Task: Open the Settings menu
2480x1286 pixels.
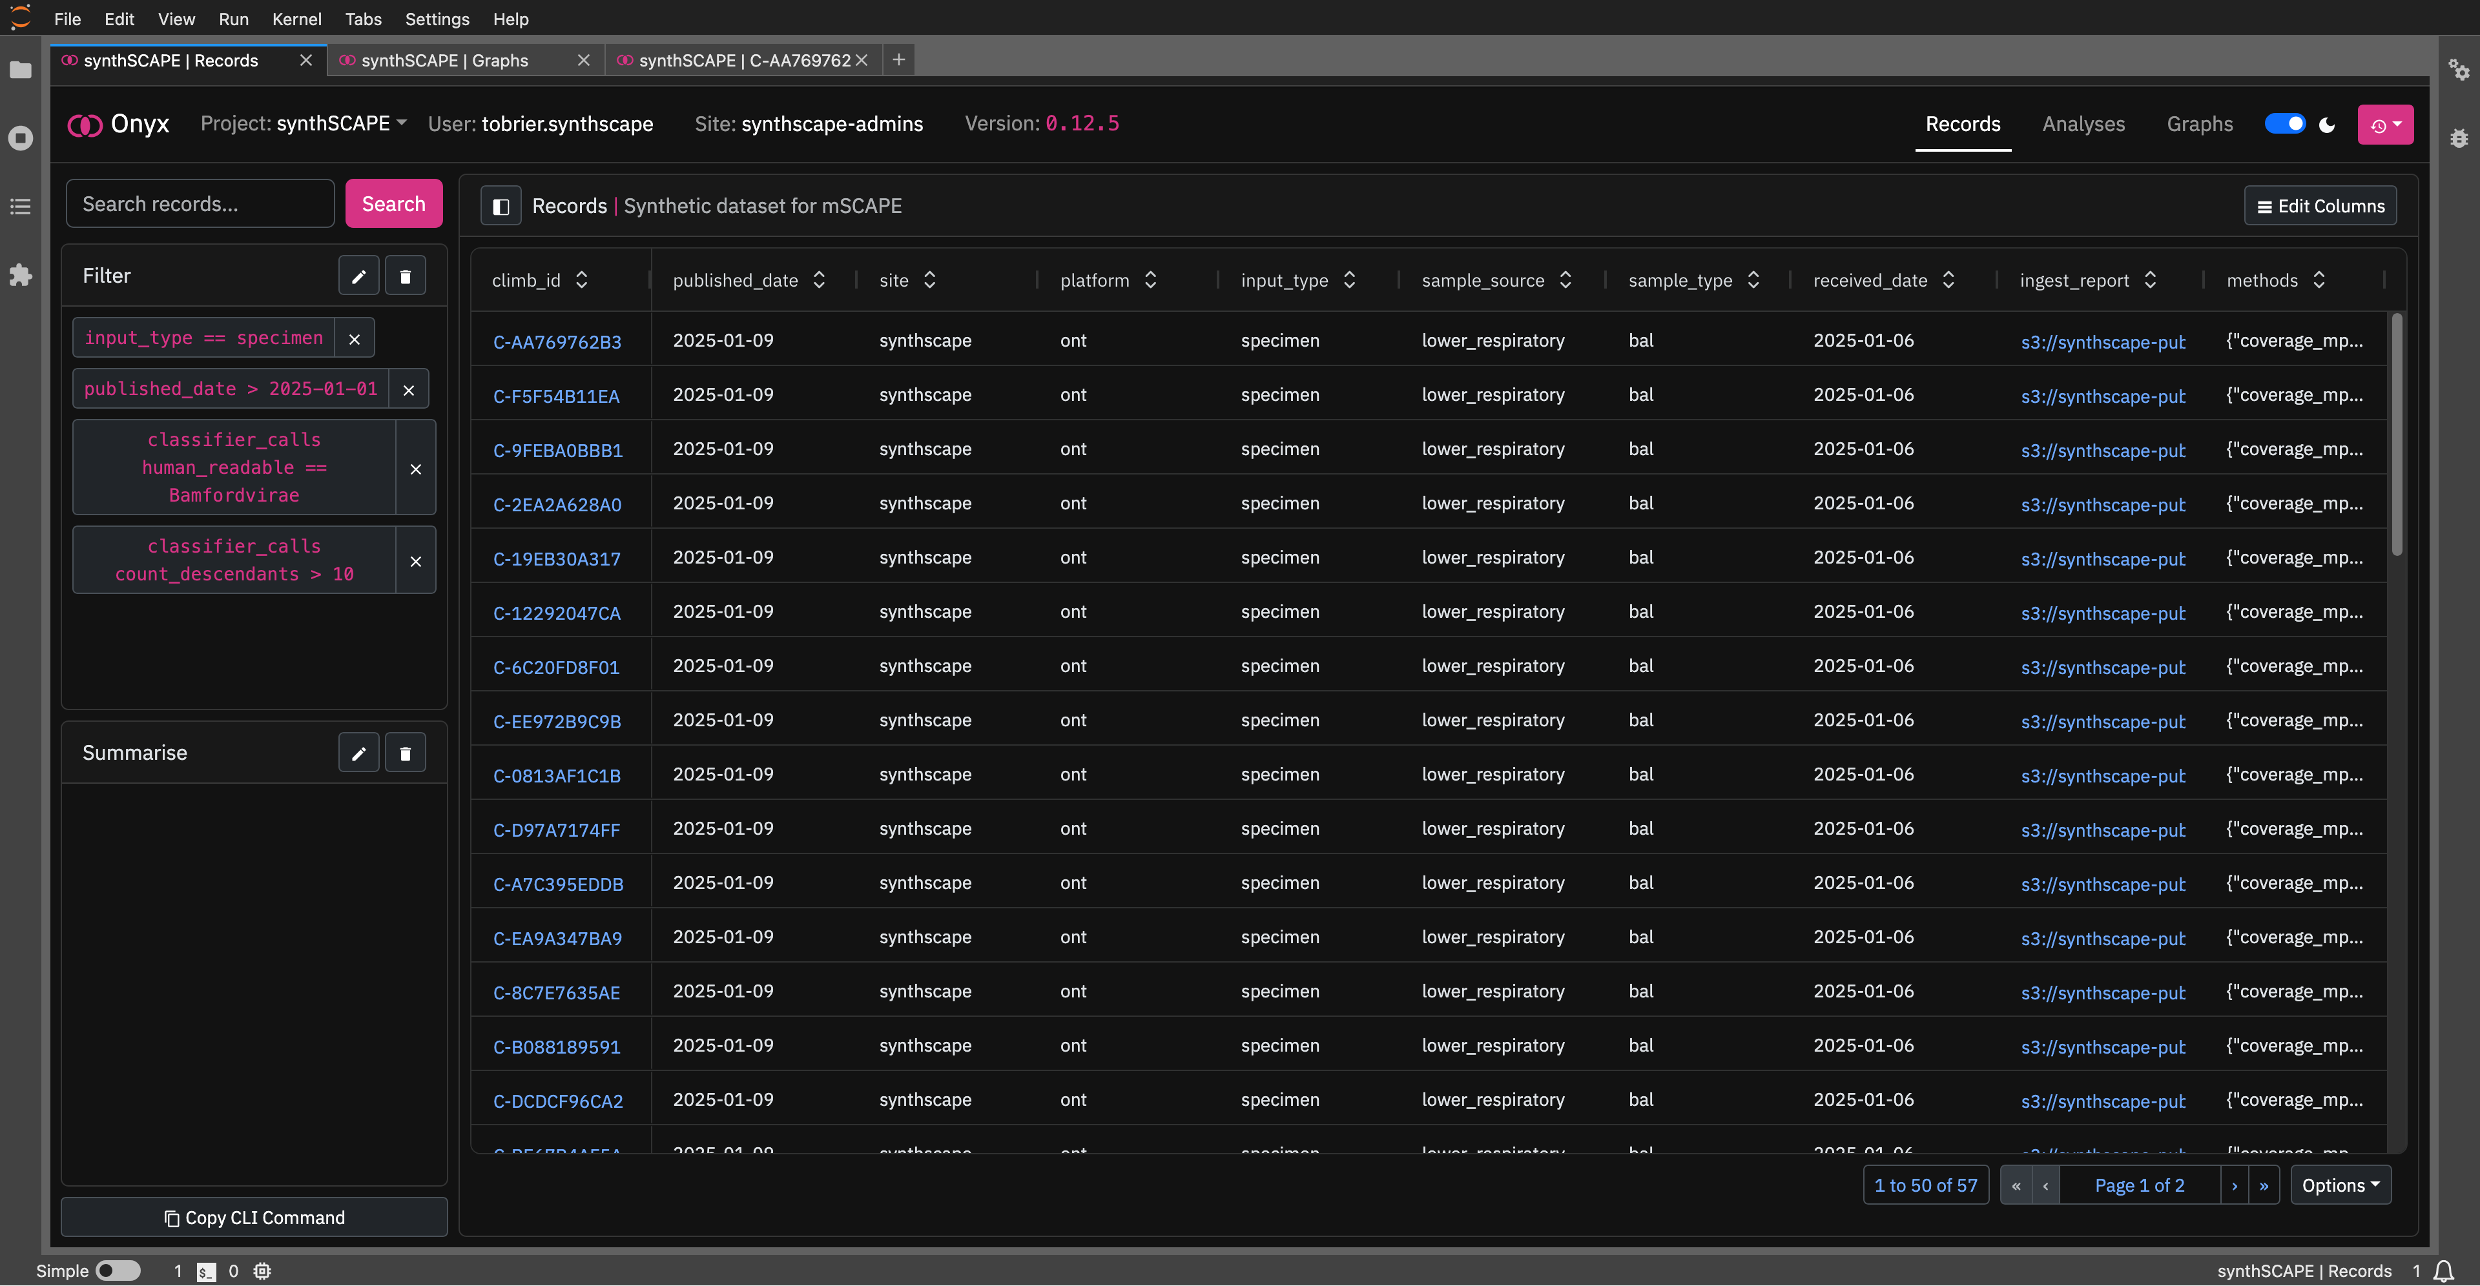Action: (437, 18)
